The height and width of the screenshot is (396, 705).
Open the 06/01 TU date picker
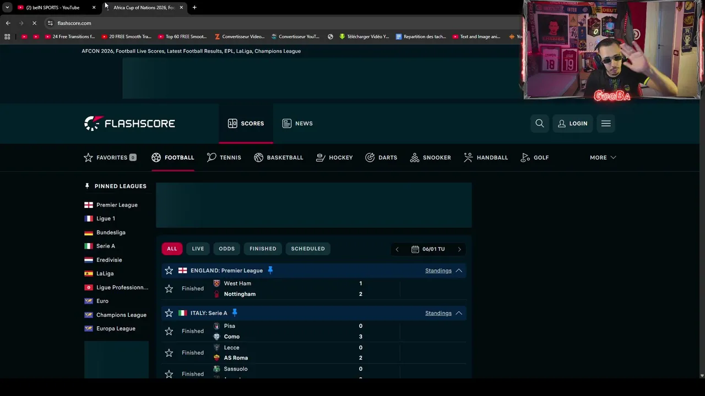point(428,249)
